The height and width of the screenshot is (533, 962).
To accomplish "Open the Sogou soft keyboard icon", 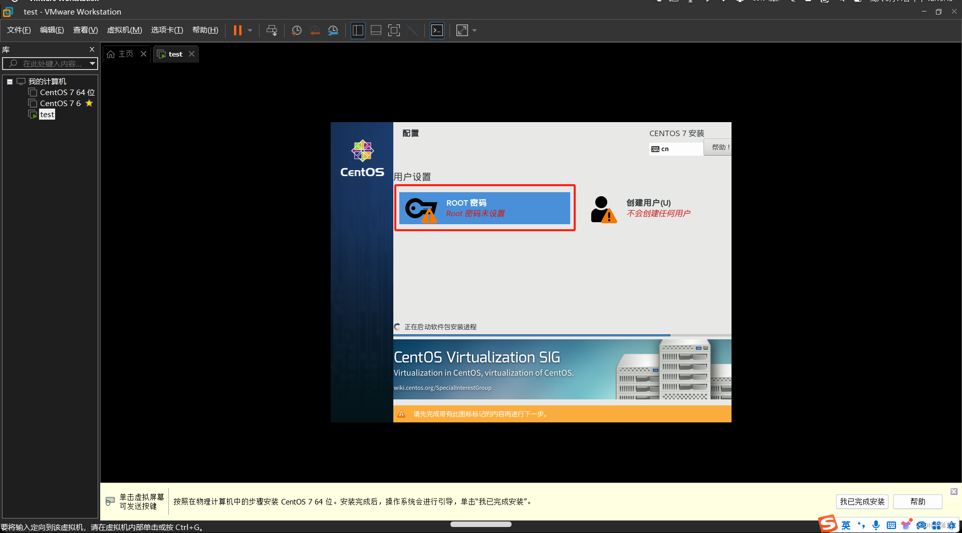I will 891,525.
